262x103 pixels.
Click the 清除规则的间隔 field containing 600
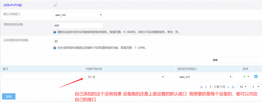pyautogui.click(x=78, y=25)
